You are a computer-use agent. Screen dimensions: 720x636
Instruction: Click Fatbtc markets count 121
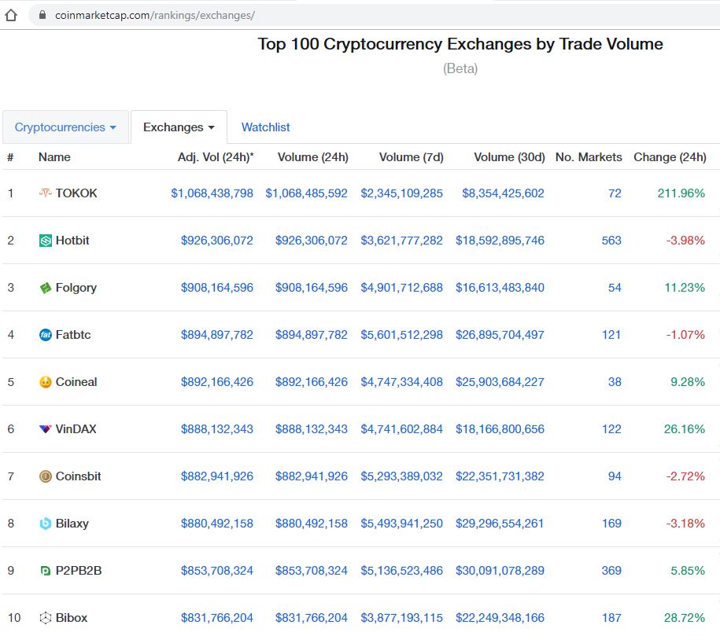(611, 335)
